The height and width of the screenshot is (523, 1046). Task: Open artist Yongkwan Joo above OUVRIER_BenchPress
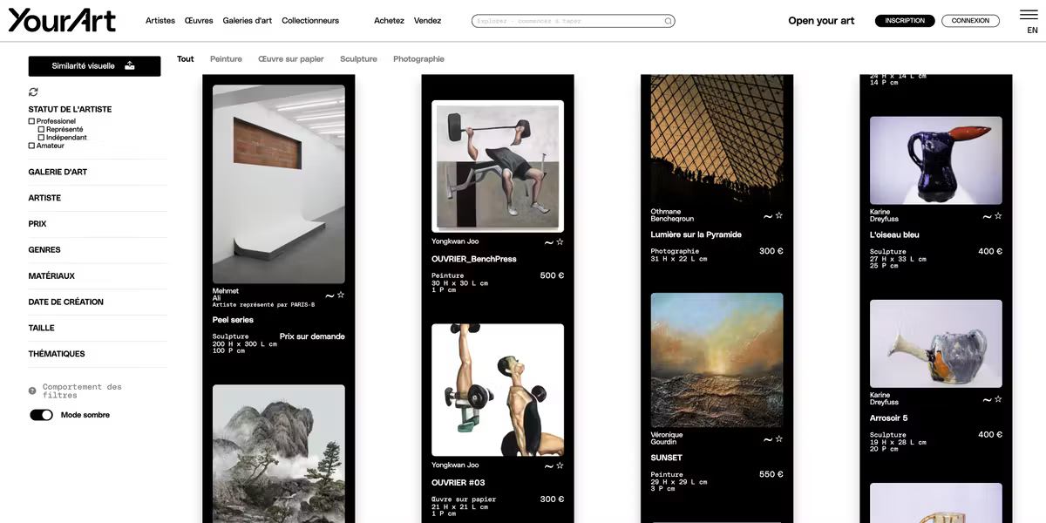pos(455,241)
